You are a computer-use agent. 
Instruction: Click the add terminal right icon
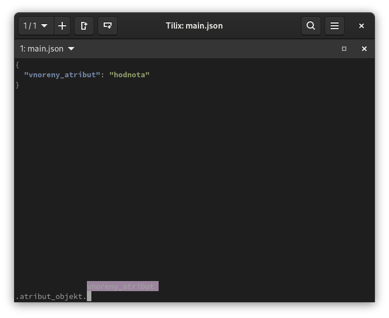click(84, 26)
